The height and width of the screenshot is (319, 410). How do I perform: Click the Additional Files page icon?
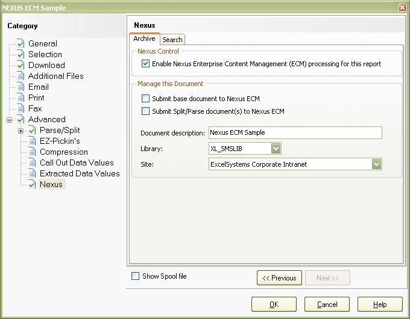(x=20, y=76)
